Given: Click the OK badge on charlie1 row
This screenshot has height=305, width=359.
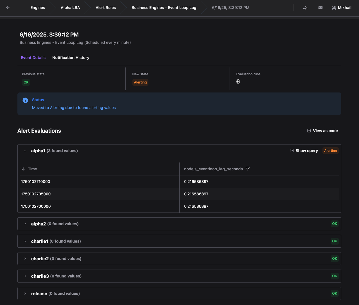Looking at the screenshot, I should coord(335,241).
